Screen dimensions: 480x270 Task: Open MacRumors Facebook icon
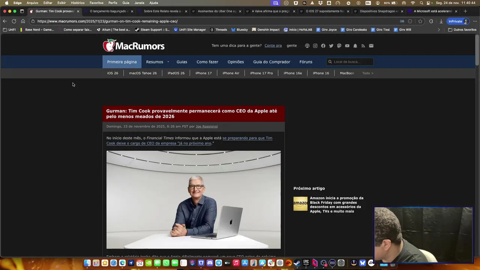(x=323, y=46)
